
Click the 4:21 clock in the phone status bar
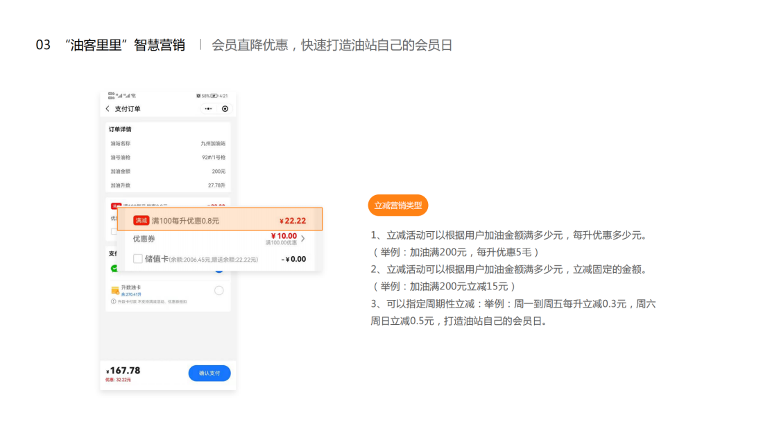(x=223, y=96)
